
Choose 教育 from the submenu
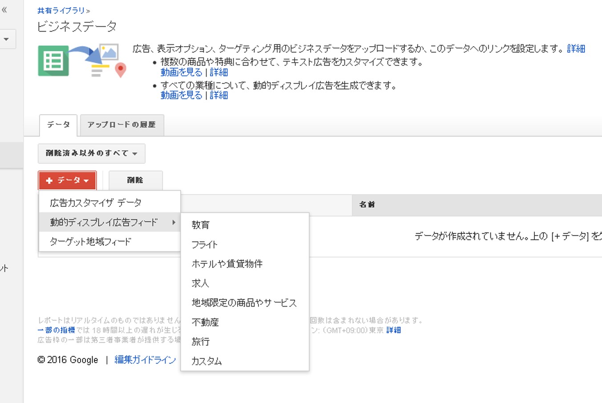click(245, 225)
